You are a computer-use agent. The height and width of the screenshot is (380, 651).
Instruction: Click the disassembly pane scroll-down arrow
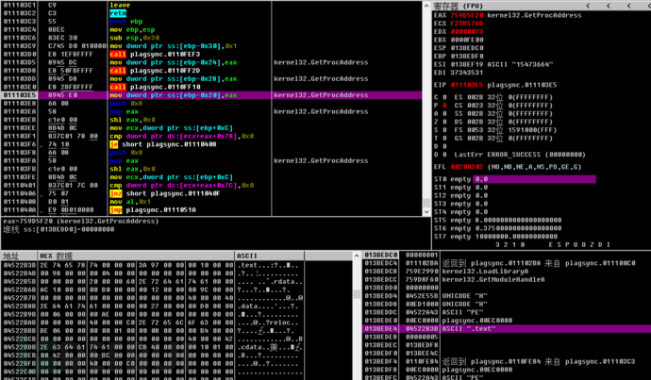(426, 211)
